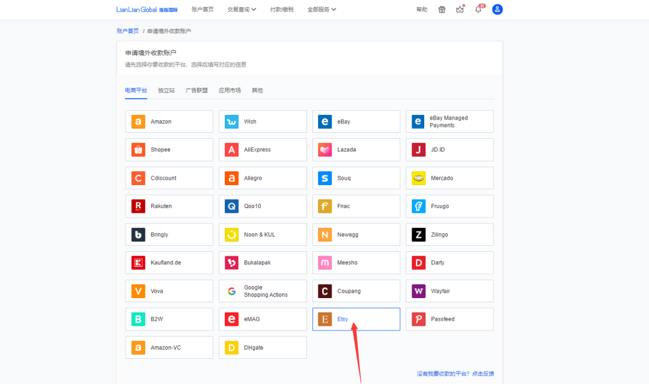Viewport: 649px width, 384px height.
Task: Pick the eBay platform icon
Action: click(x=356, y=121)
